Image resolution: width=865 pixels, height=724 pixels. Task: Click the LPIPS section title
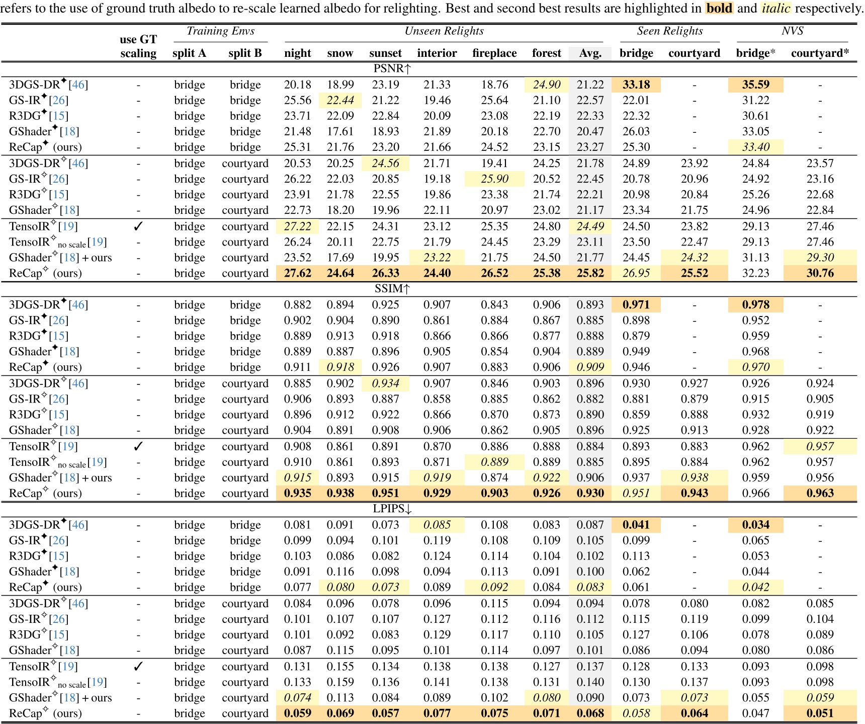point(392,509)
